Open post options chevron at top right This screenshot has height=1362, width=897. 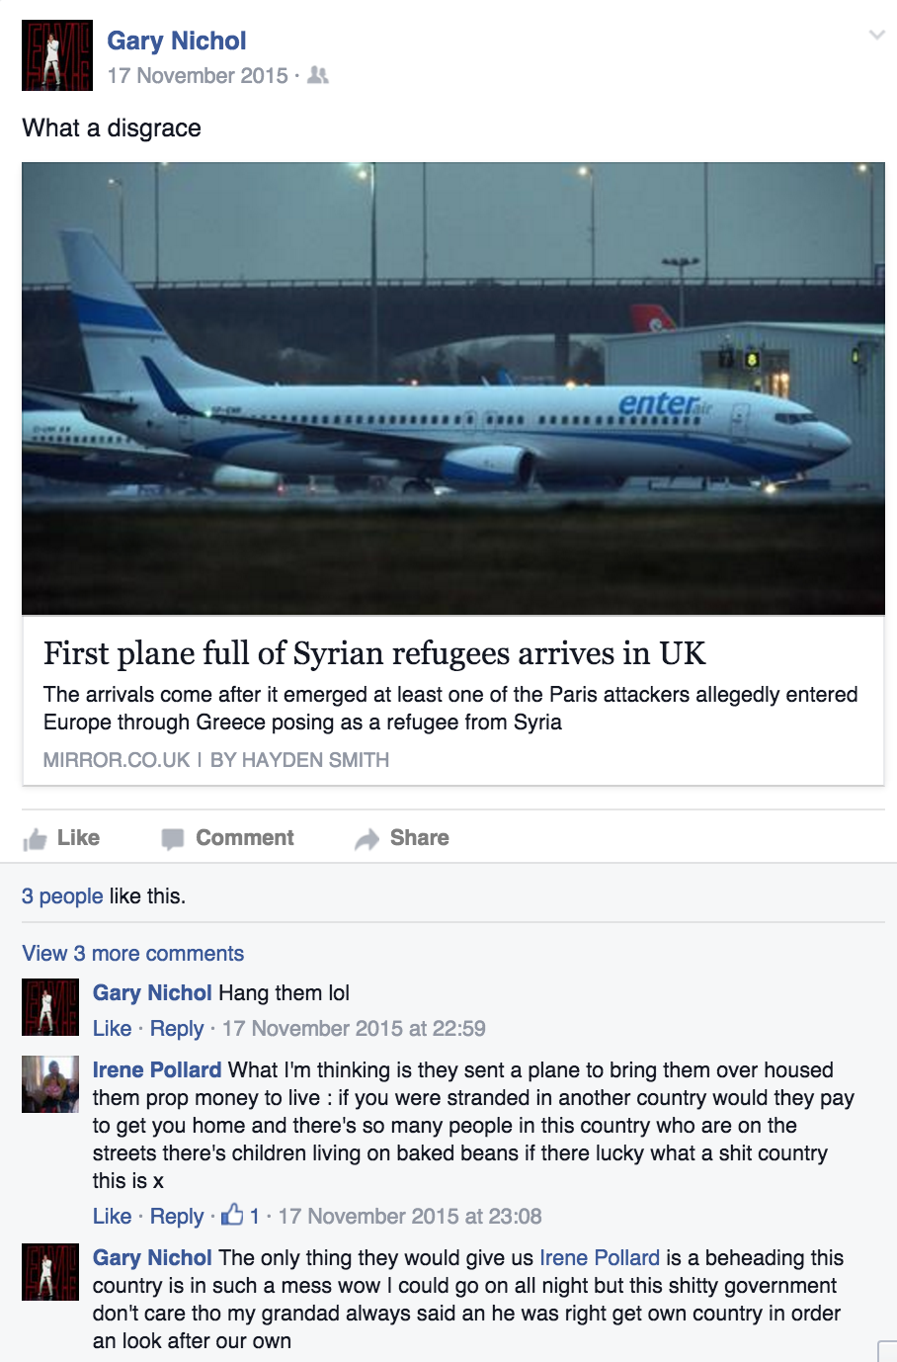click(876, 36)
